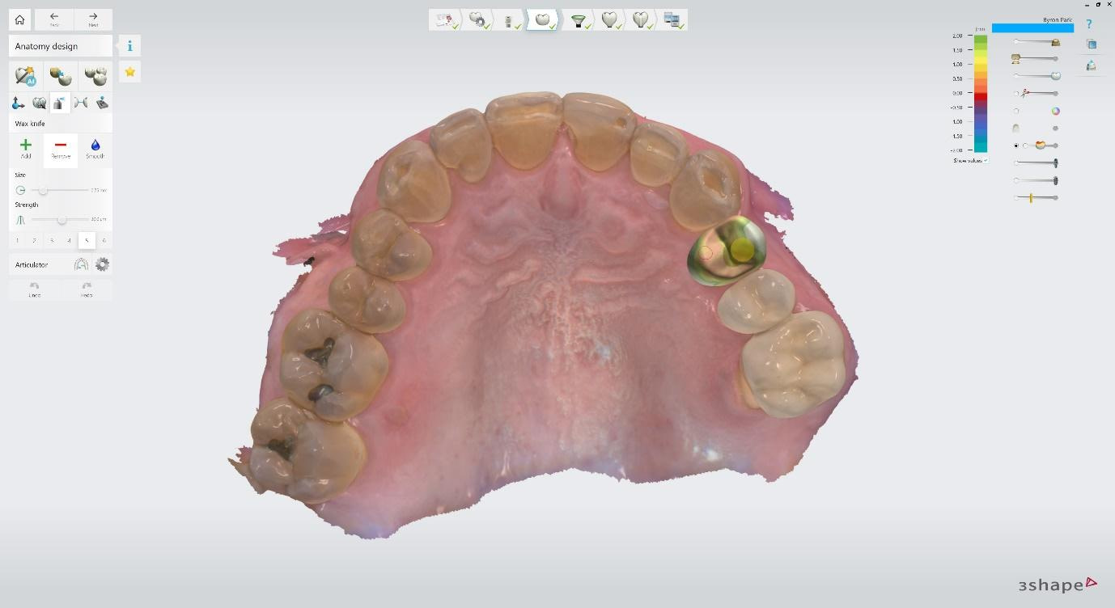1115x608 pixels.
Task: Open the copy design icon on right panel
Action: click(1092, 44)
